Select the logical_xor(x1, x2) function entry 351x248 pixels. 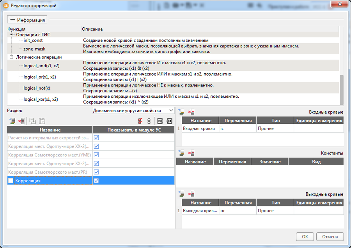tap(41, 99)
